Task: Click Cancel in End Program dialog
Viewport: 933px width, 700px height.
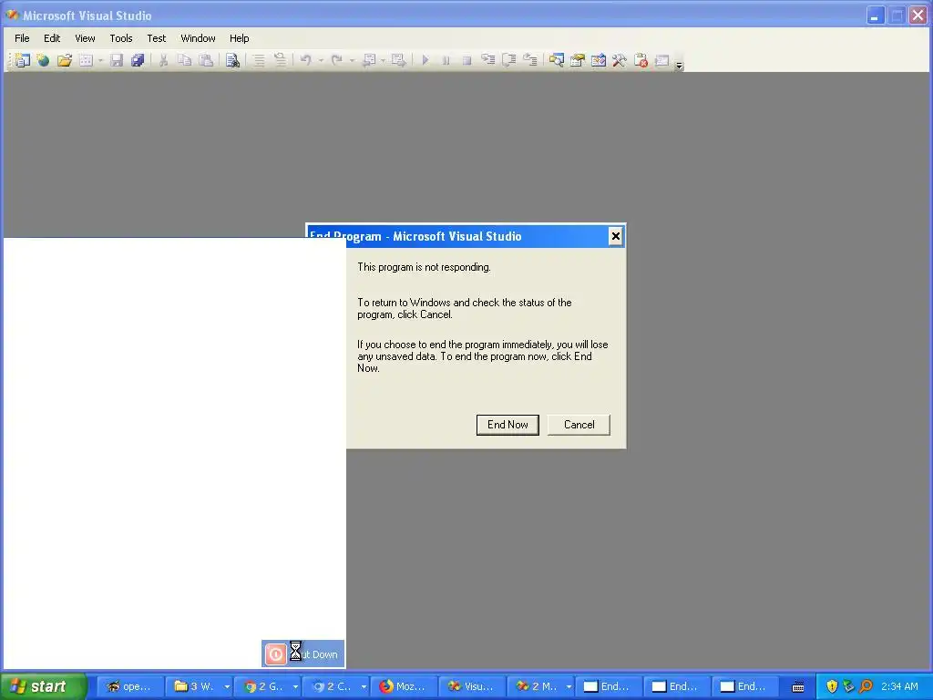Action: coord(579,425)
